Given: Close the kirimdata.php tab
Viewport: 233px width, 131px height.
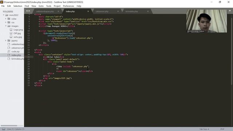Looking at the screenshot, I should coord(148,11).
